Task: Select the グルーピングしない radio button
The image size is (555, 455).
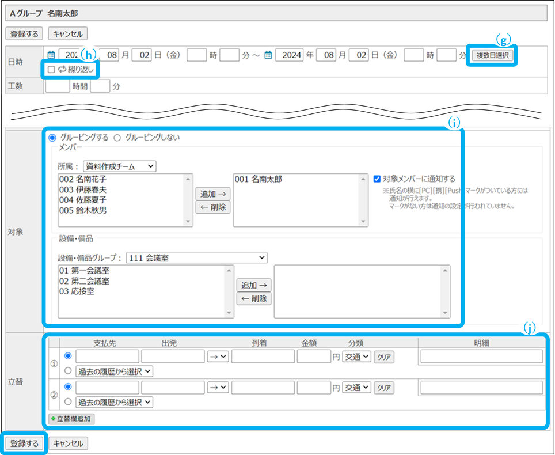Action: tap(117, 138)
